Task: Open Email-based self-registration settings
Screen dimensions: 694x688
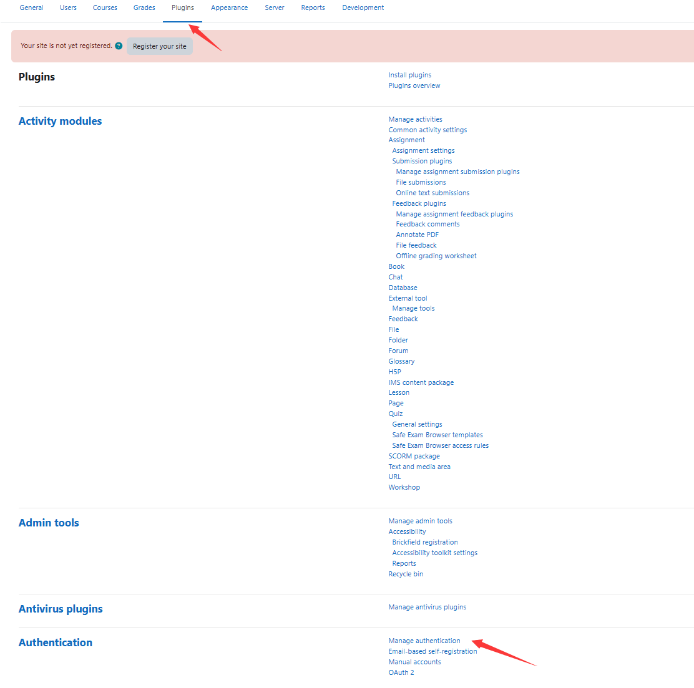Action: click(433, 652)
